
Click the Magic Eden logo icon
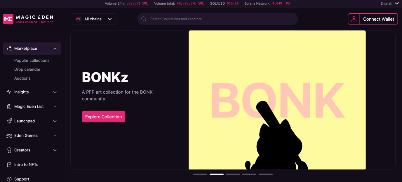[8, 19]
